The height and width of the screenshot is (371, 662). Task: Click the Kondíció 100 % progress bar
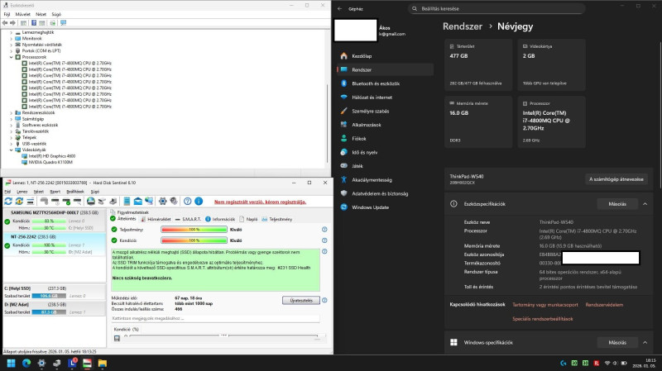point(194,240)
